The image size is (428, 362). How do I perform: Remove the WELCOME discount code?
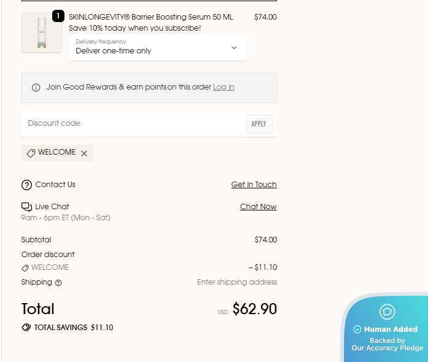point(84,153)
